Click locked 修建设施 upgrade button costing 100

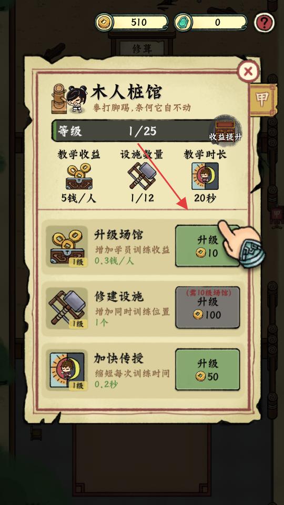207,308
